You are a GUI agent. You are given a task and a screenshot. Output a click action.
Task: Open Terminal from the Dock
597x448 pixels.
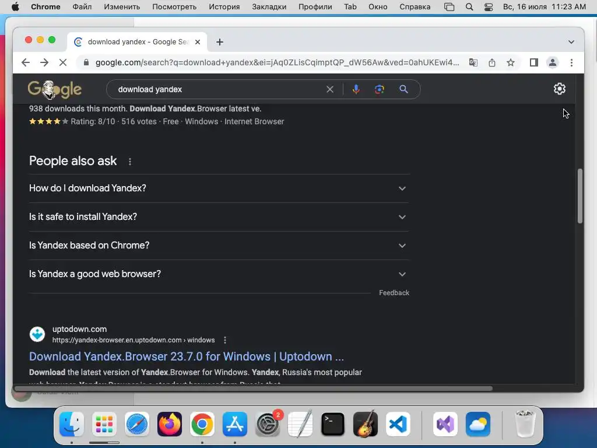333,424
